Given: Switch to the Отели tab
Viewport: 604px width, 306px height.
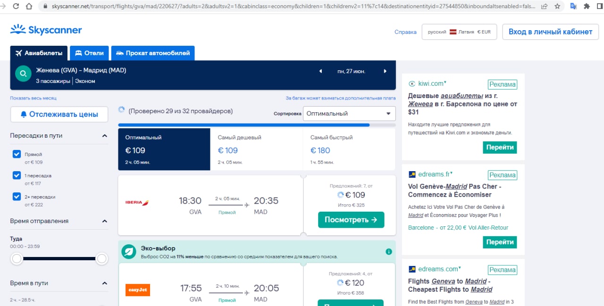Looking at the screenshot, I should tap(90, 53).
